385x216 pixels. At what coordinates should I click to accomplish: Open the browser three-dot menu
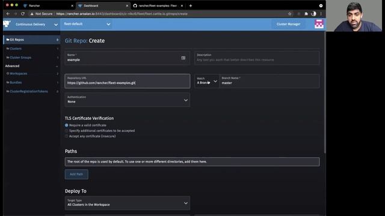click(321, 14)
